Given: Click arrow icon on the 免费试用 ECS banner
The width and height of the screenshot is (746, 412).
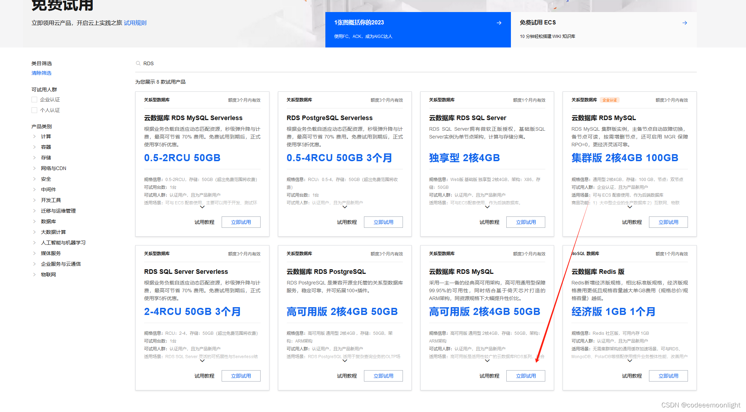Looking at the screenshot, I should tap(684, 23).
